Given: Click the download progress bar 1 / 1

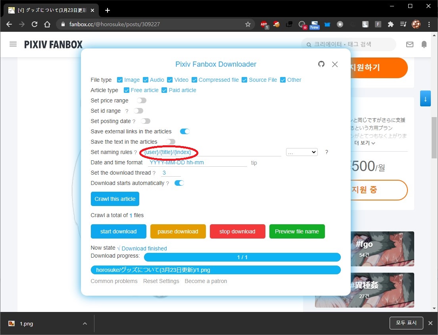Looking at the screenshot, I should (x=242, y=257).
